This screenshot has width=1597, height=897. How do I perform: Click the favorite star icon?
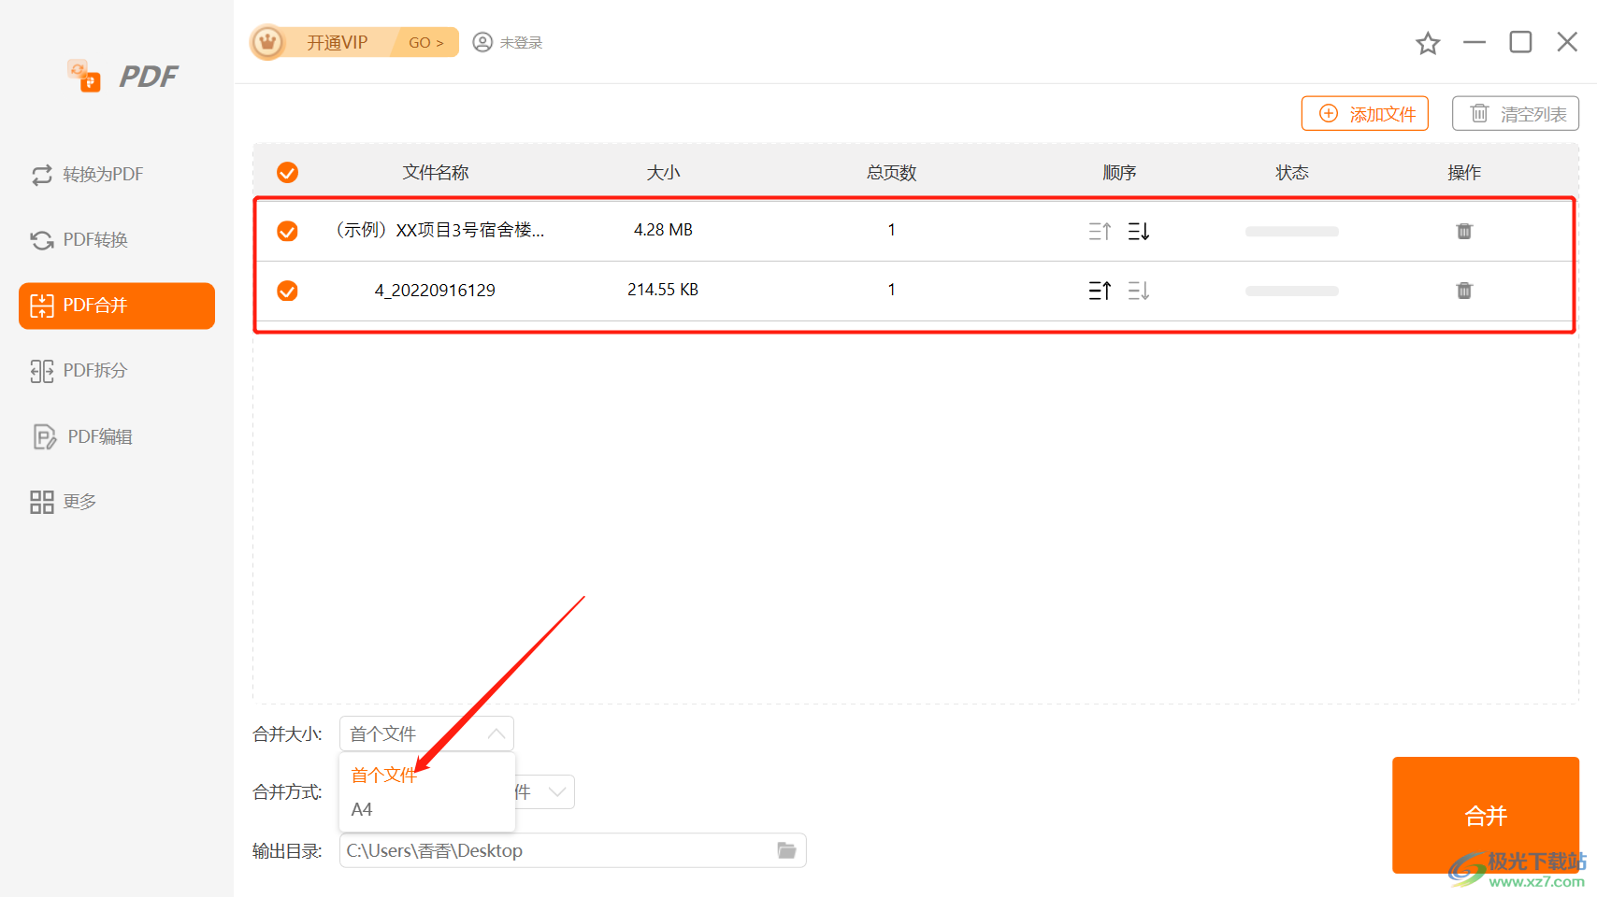click(x=1428, y=43)
